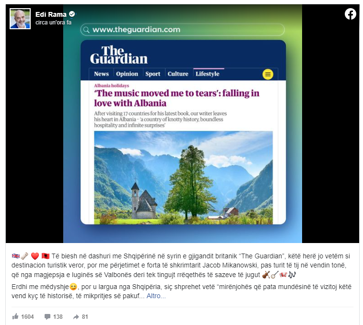Click the Facebook logo icon
363x325 pixels.
point(351,14)
